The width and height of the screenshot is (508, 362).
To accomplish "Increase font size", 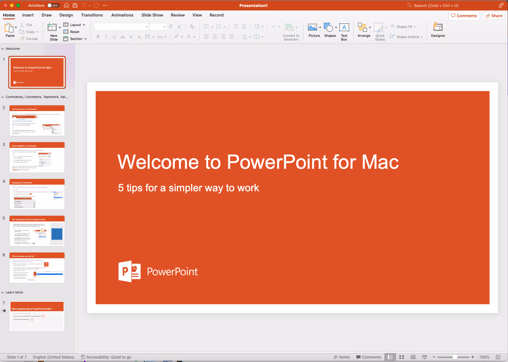I will tap(171, 27).
